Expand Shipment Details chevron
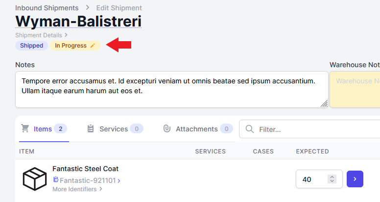The height and width of the screenshot is (202, 380). coord(66,35)
